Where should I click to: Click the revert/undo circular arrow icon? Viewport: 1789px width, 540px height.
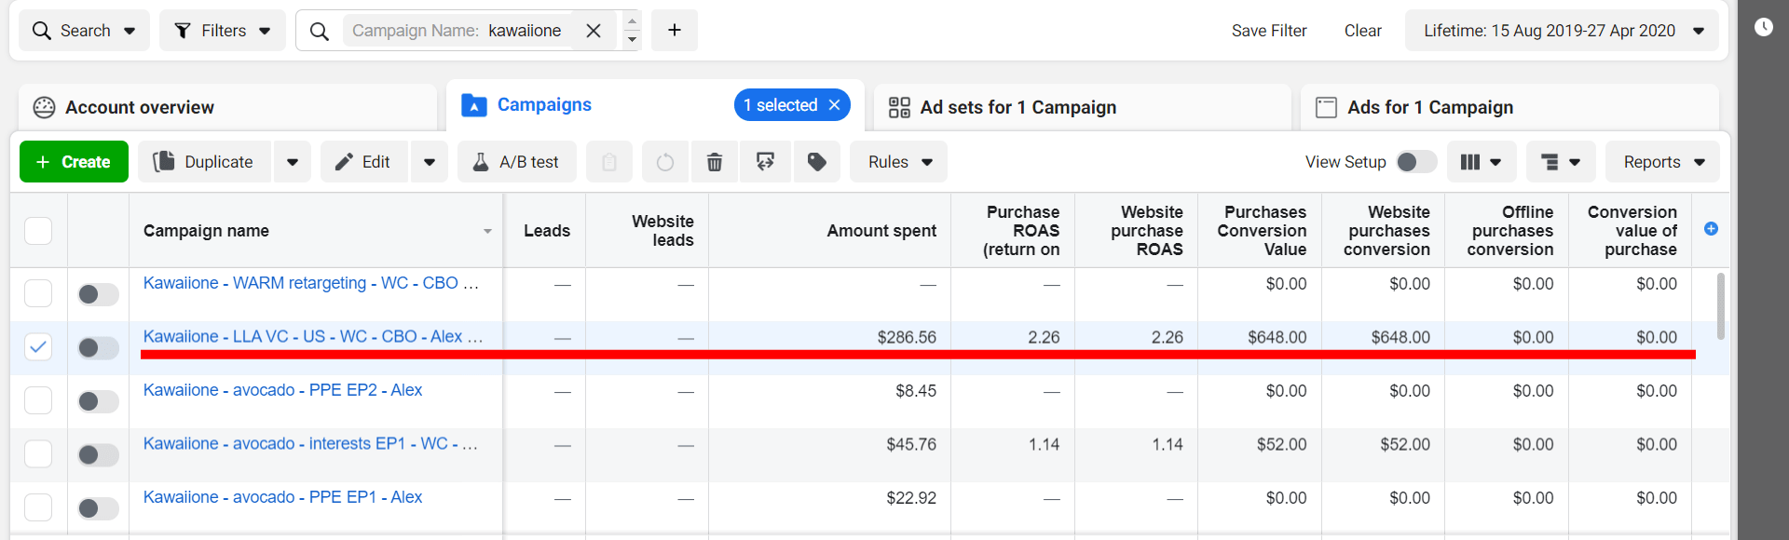pos(664,162)
